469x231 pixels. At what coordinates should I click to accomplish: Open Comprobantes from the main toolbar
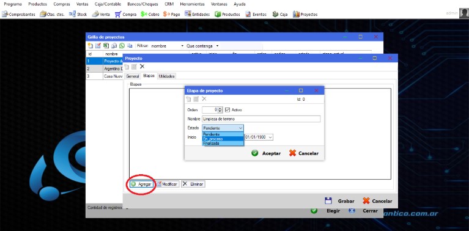(18, 14)
